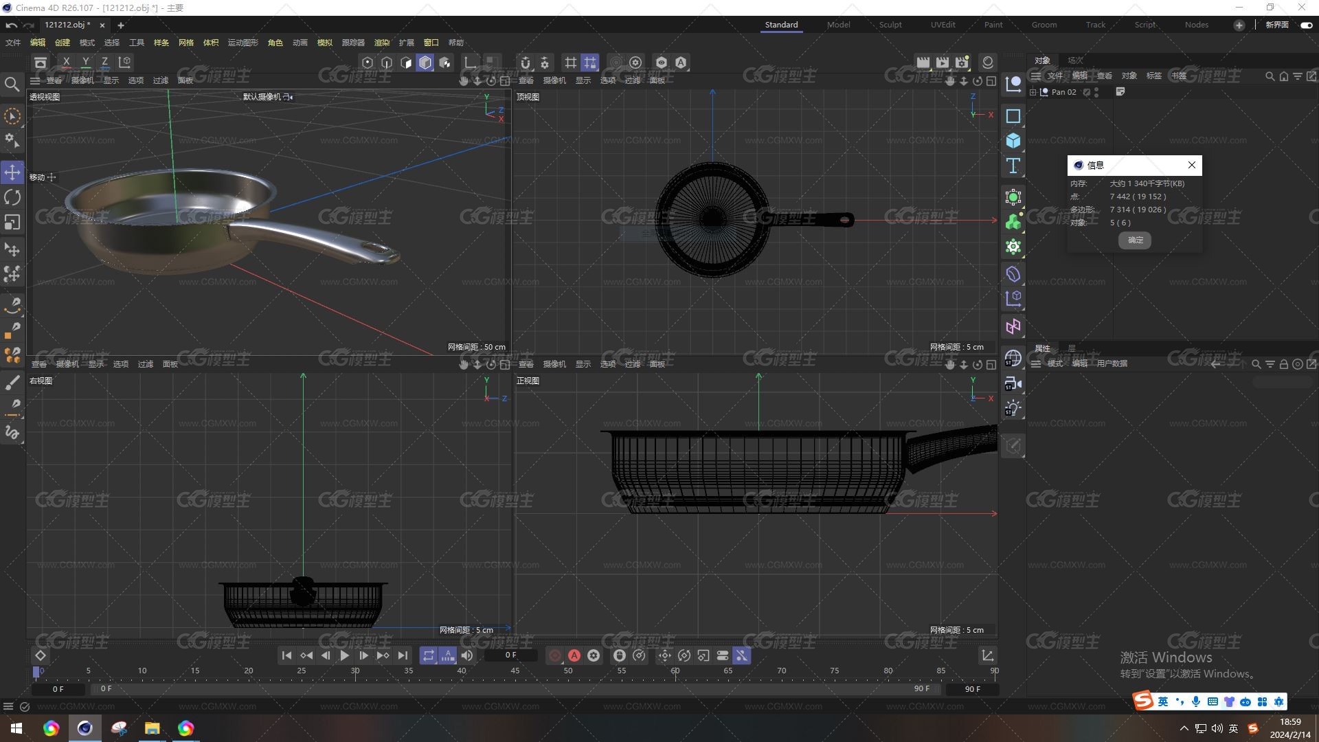The height and width of the screenshot is (742, 1319).
Task: Open bottom-left hamburger menu in status bar
Action: pyautogui.click(x=8, y=706)
